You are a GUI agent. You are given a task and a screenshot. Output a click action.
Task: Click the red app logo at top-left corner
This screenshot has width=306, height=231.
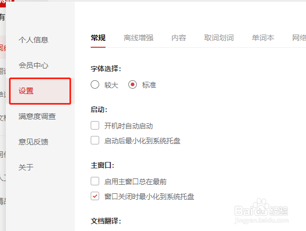click(7, 2)
